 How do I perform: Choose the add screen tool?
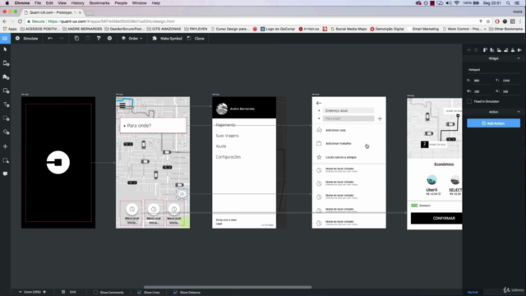click(x=6, y=63)
